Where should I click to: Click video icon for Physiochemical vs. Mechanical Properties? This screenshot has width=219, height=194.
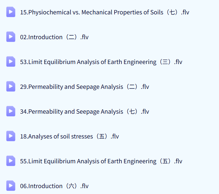[x=11, y=12]
